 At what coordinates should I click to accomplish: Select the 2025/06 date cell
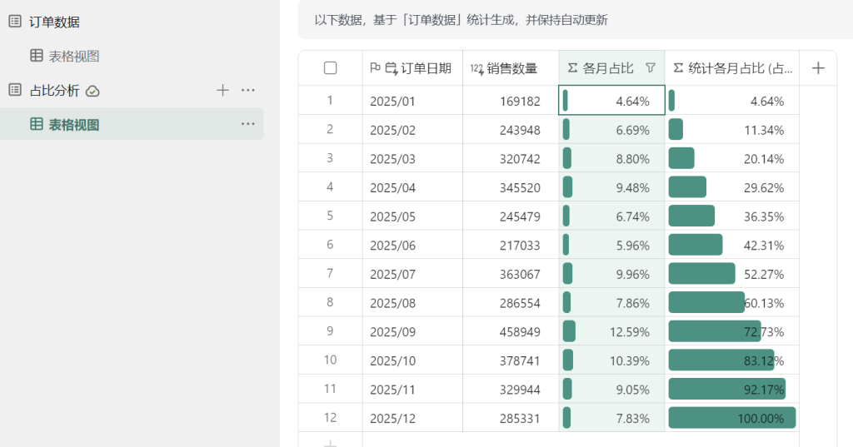[x=413, y=245]
